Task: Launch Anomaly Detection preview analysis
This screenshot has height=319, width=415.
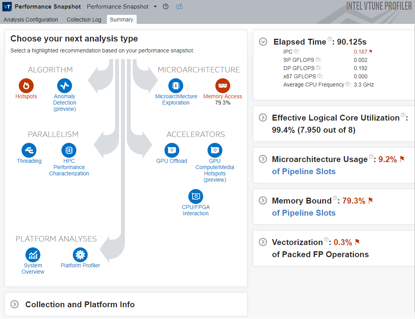Action: tap(65, 86)
